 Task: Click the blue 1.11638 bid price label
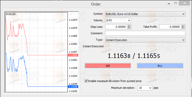[x=73, y=87]
